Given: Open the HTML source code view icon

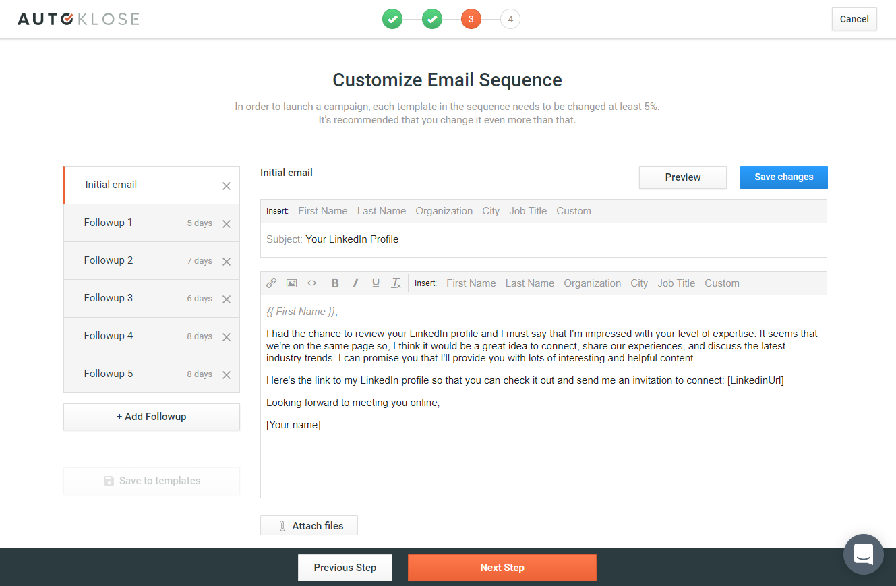Looking at the screenshot, I should (311, 283).
